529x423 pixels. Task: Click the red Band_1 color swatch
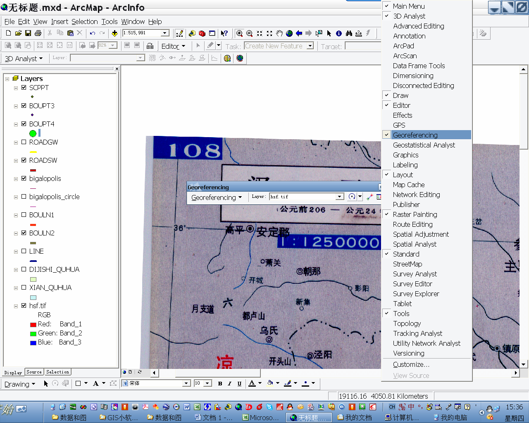pyautogui.click(x=33, y=324)
